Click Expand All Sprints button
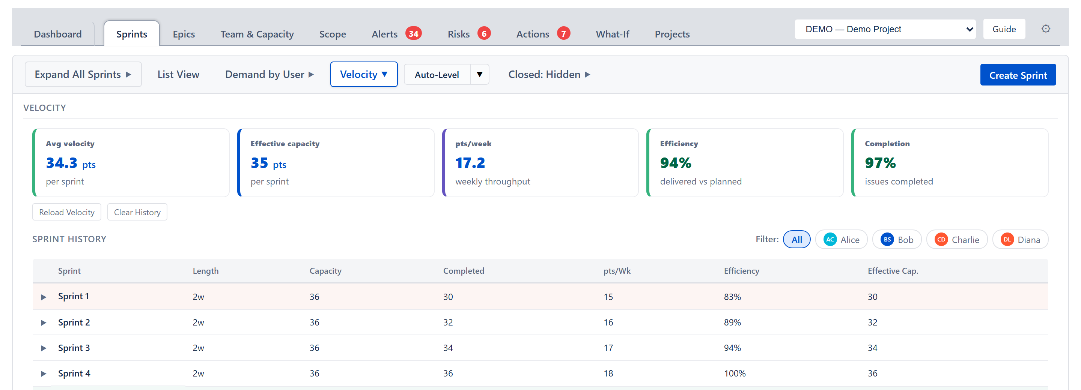 [83, 75]
